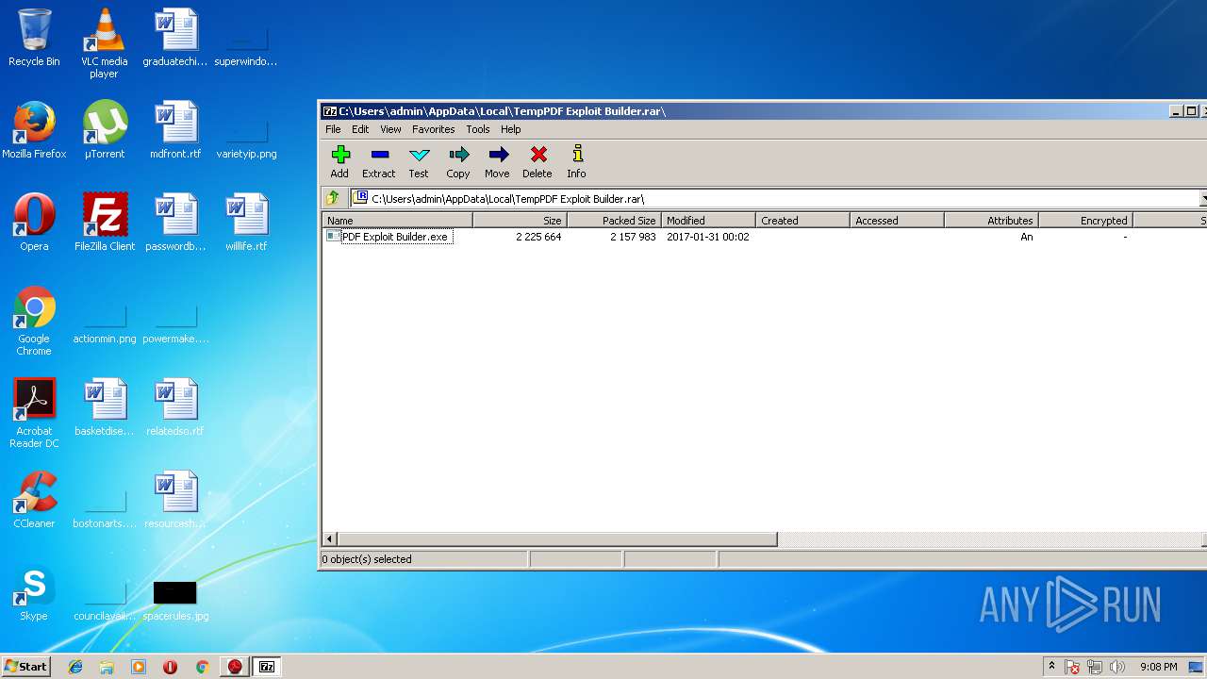The width and height of the screenshot is (1207, 679).
Task: Select the Mozilla Firefox desktop icon
Action: click(x=34, y=130)
